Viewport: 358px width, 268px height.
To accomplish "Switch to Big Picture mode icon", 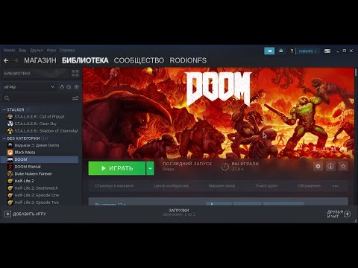I will 327,51.
